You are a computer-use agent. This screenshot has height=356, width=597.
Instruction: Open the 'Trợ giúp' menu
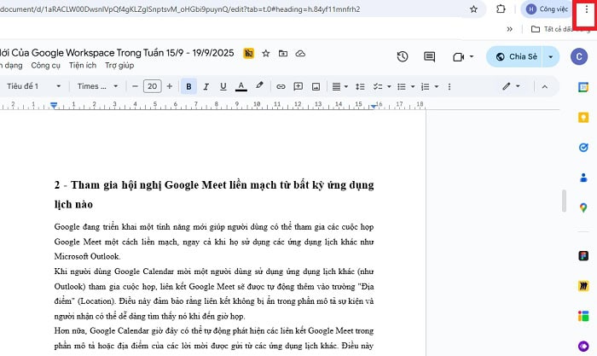click(119, 65)
